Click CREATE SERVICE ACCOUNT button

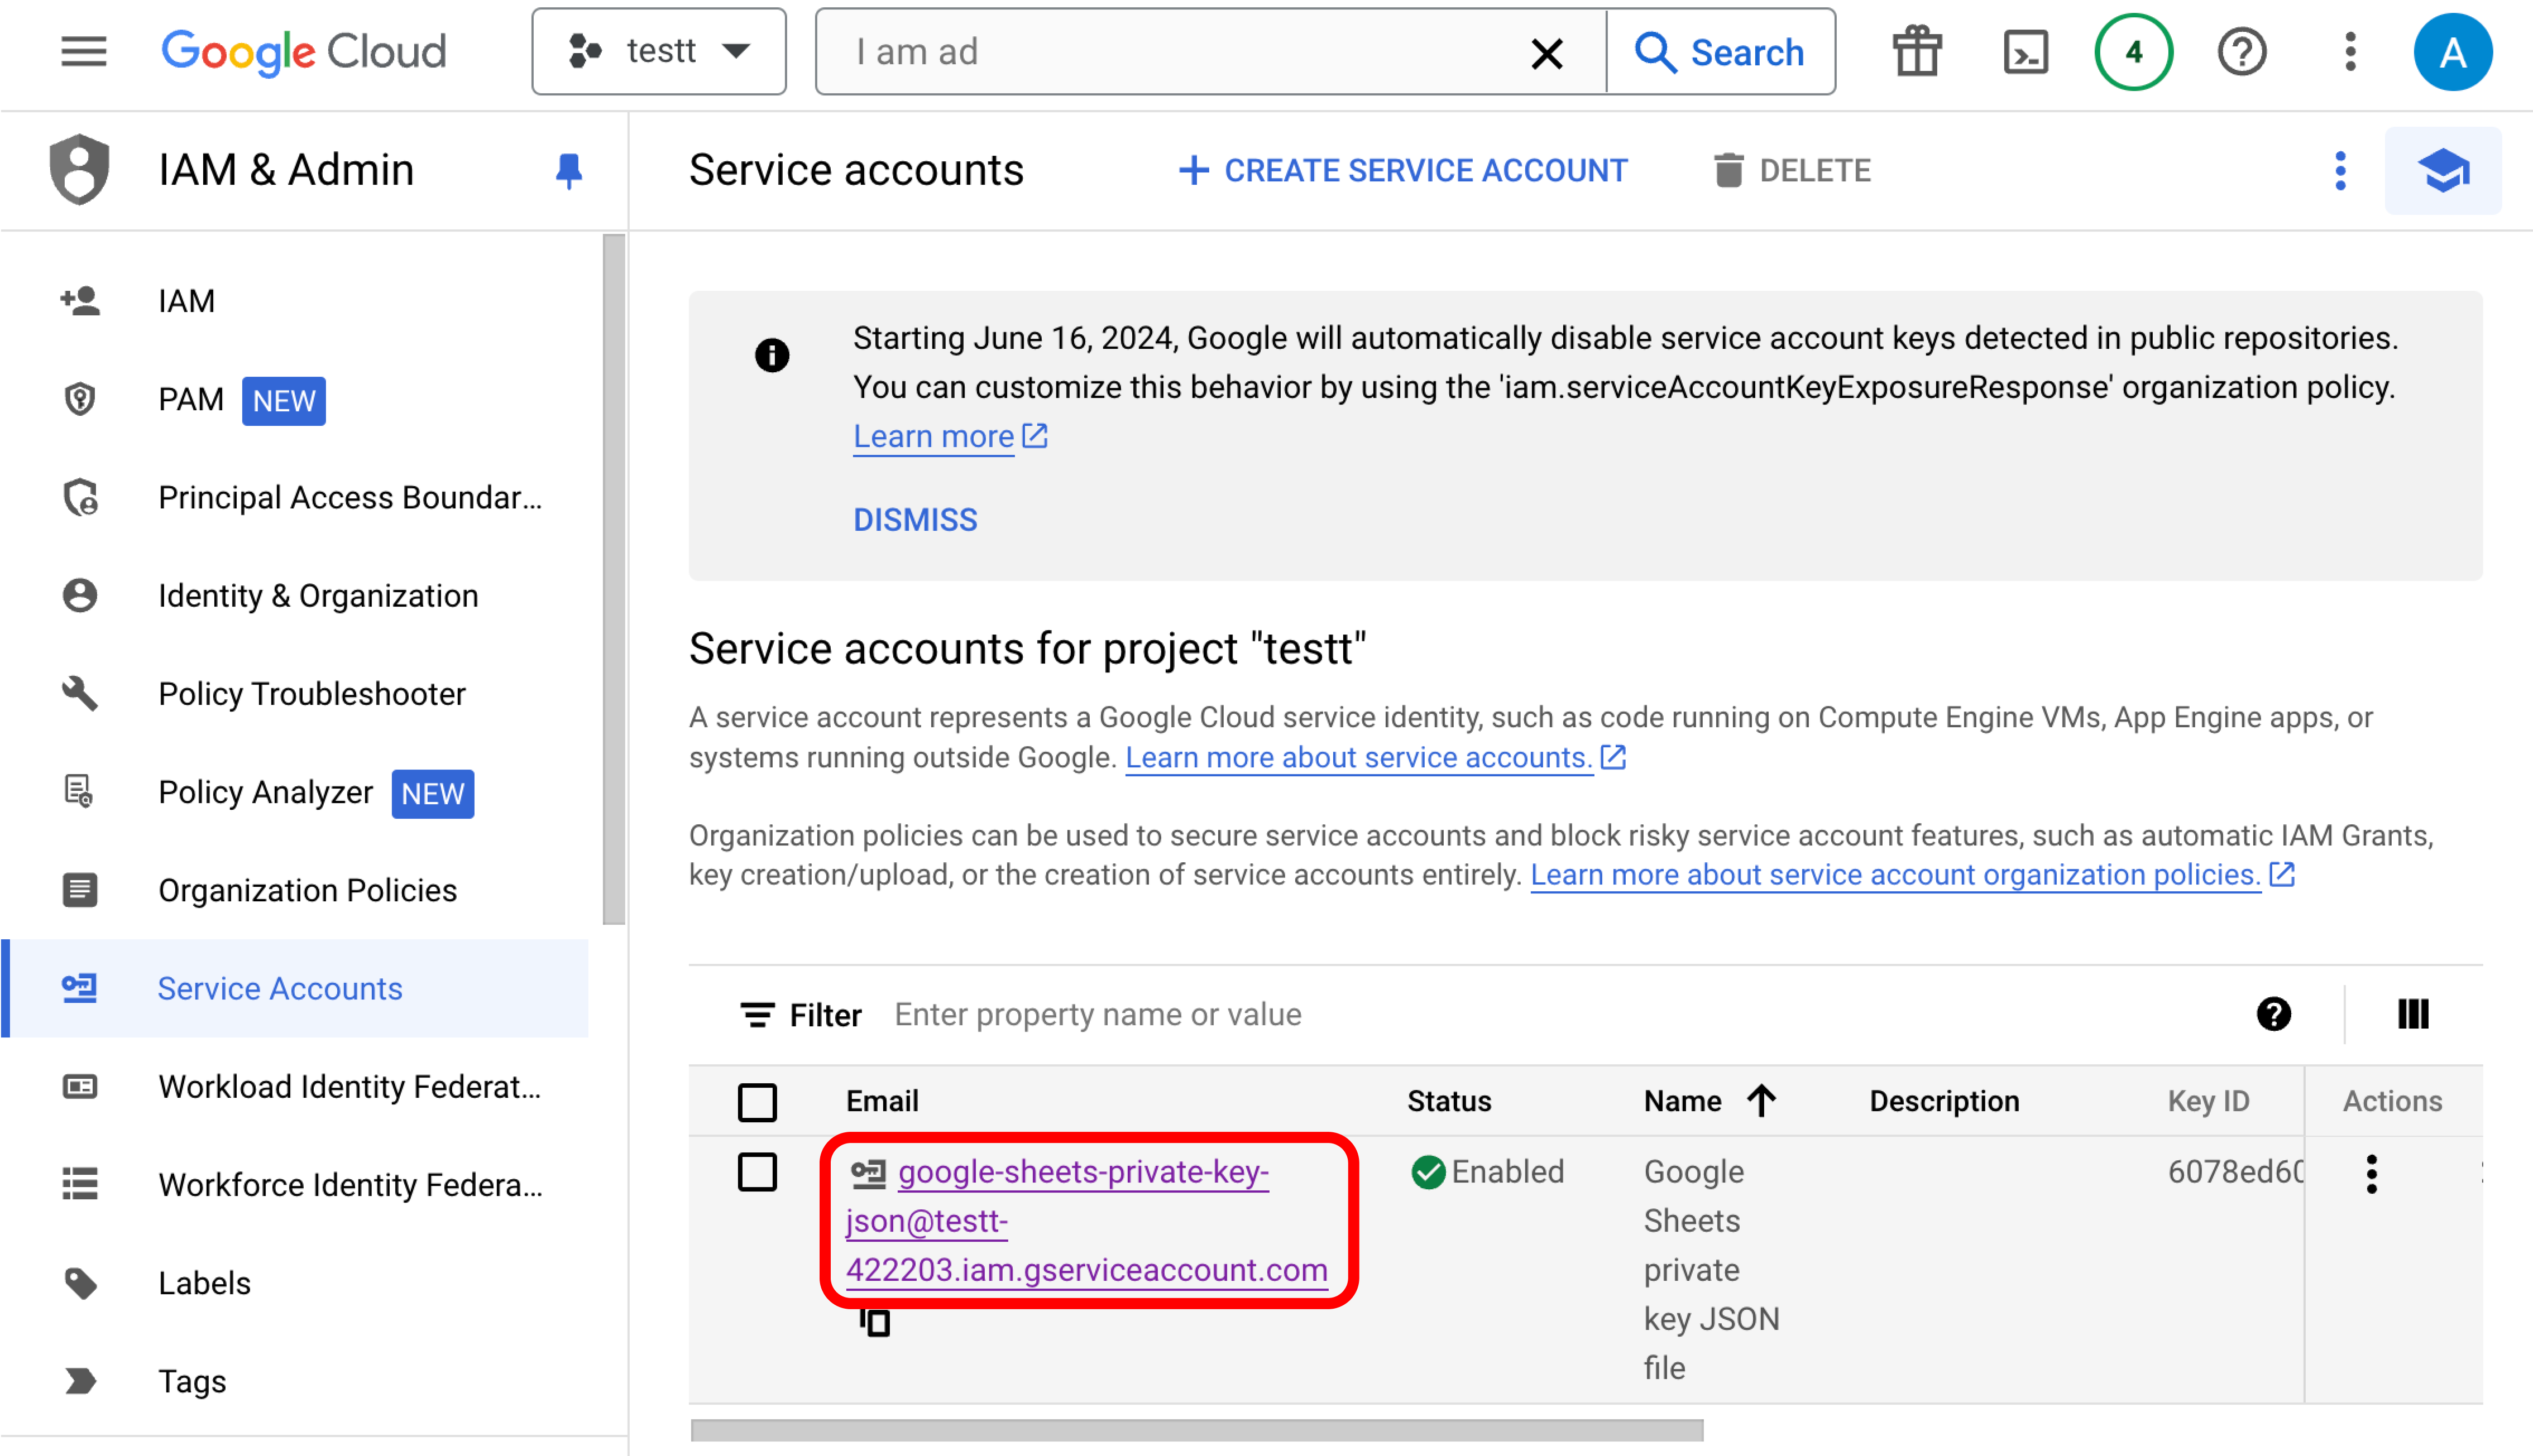point(1404,171)
